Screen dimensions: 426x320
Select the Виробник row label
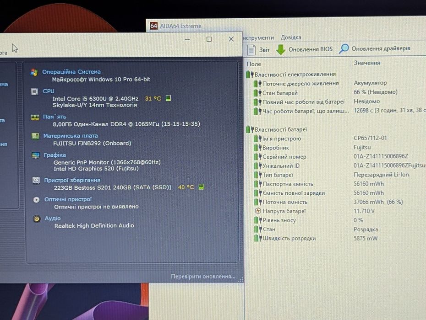[275, 148]
